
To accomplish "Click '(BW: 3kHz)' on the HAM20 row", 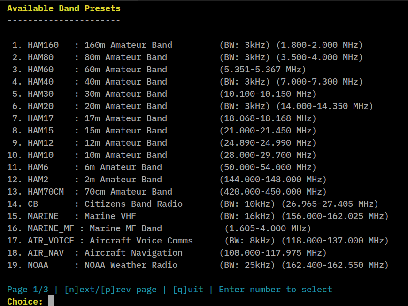I will [245, 106].
